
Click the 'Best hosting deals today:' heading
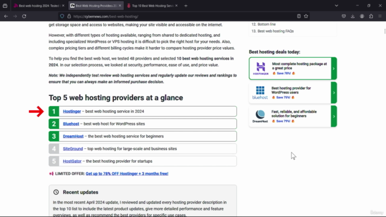click(x=274, y=52)
